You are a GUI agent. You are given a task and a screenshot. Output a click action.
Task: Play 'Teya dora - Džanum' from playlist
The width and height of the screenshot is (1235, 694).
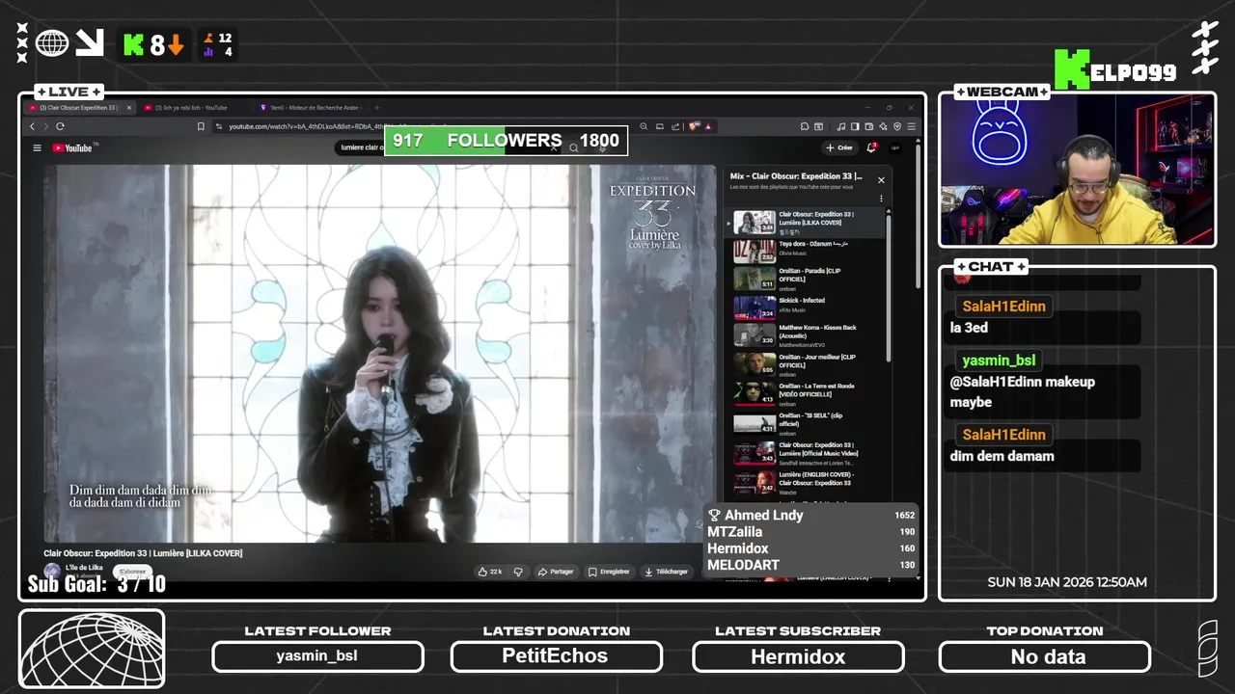[x=805, y=252]
